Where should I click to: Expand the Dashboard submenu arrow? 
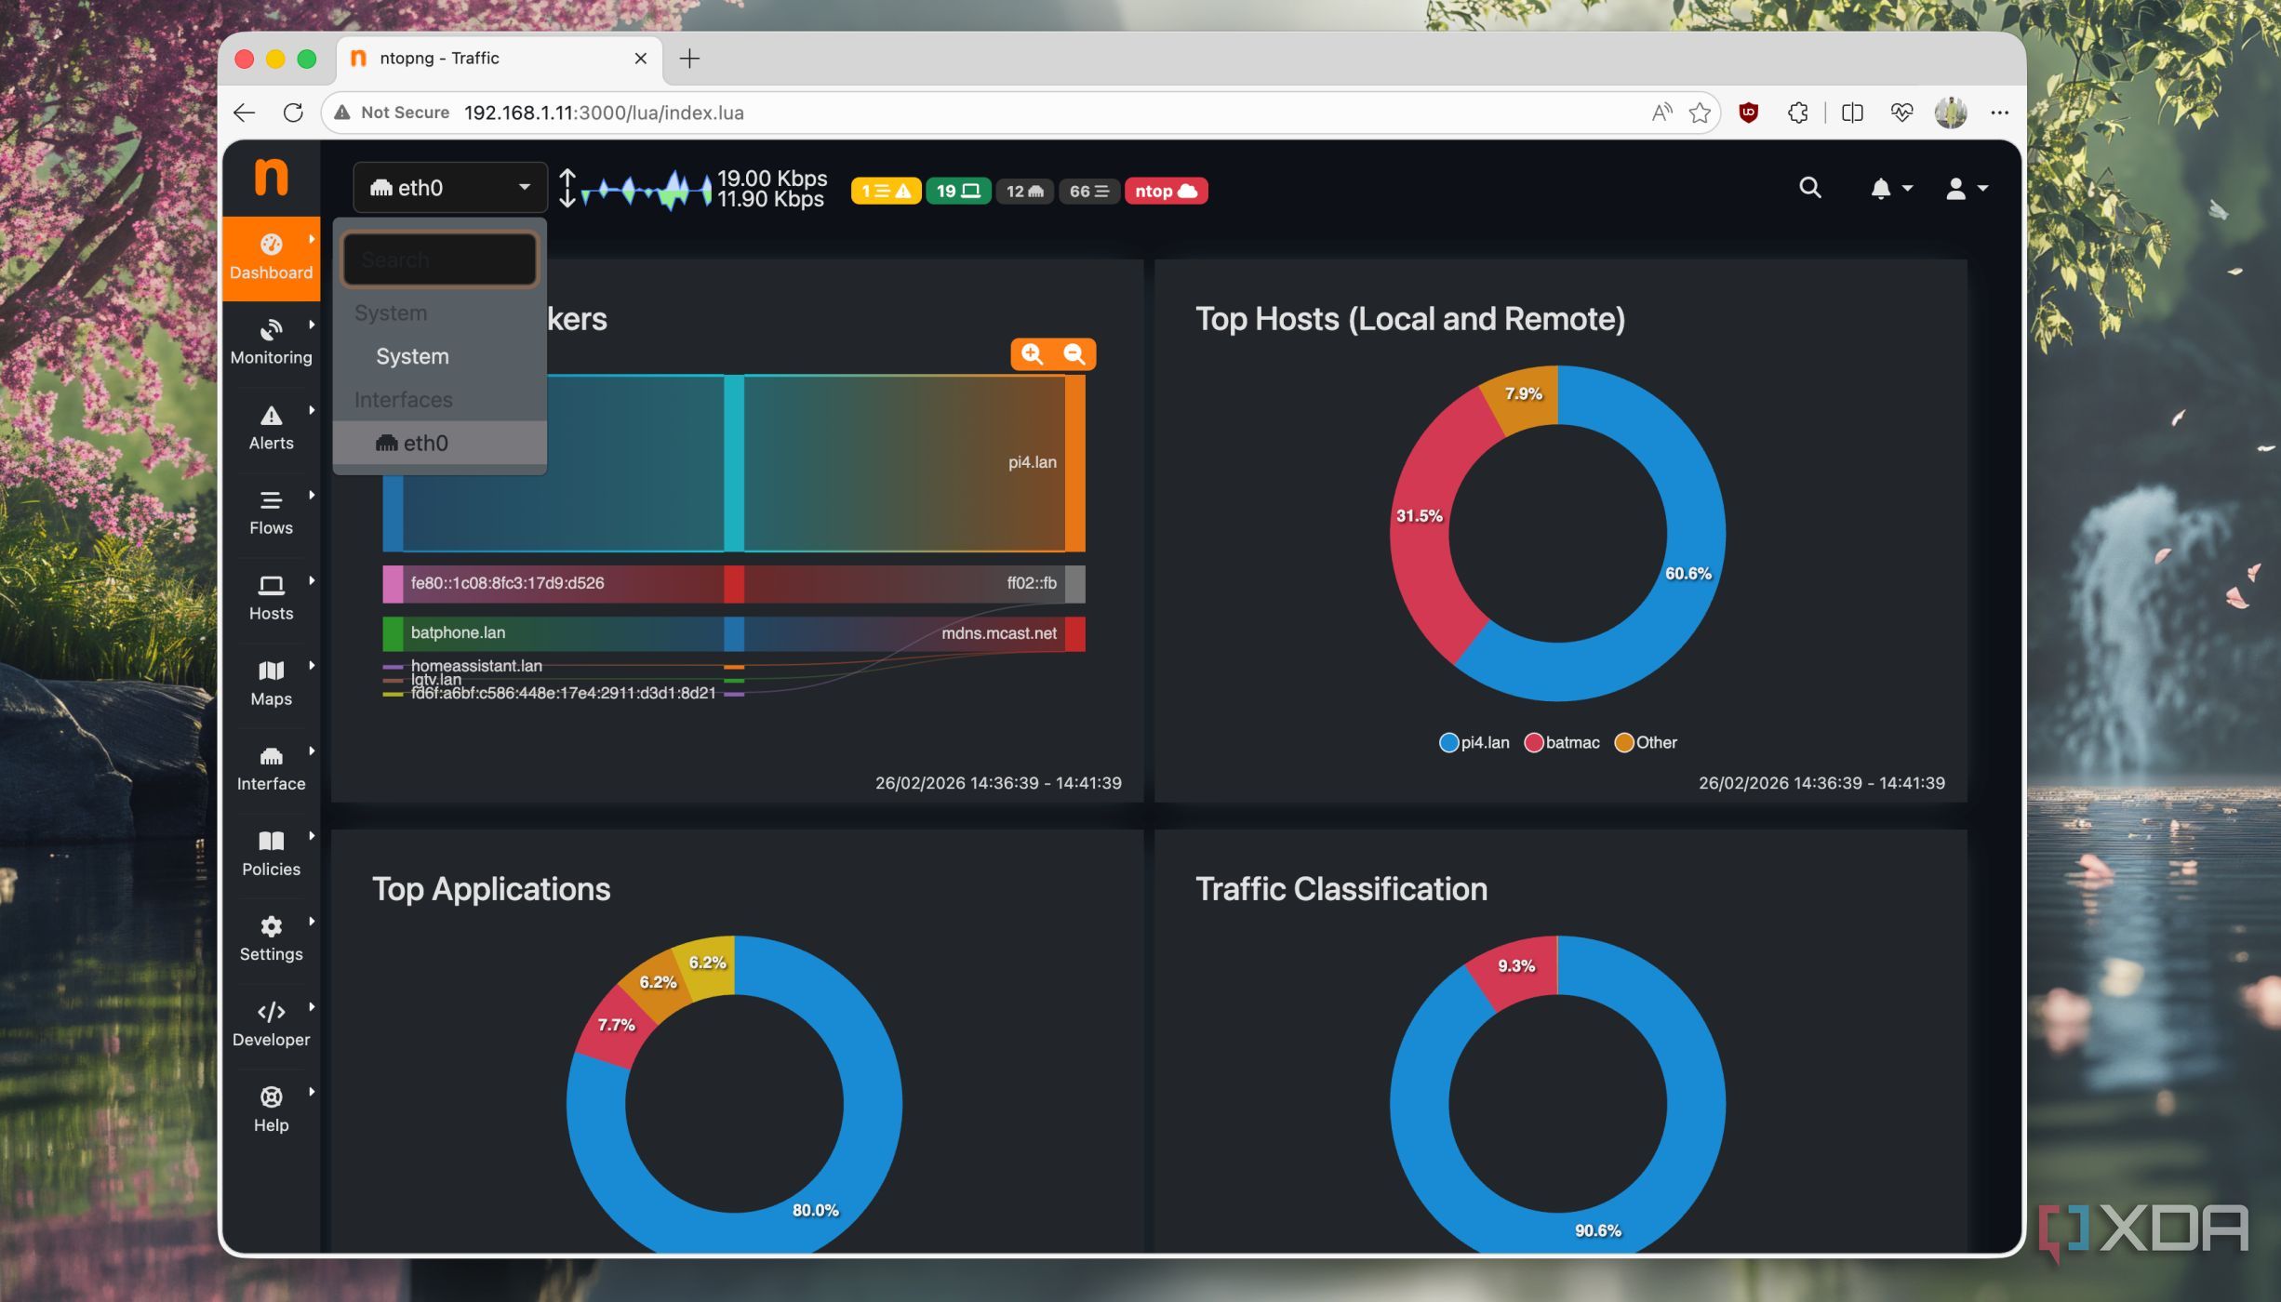pos(312,239)
